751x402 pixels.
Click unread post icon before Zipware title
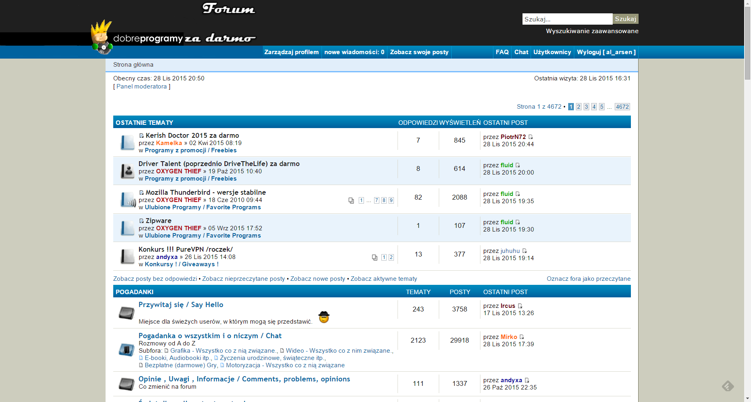coord(142,221)
